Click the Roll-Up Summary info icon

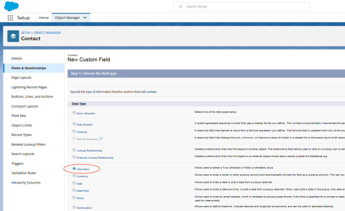point(101,138)
